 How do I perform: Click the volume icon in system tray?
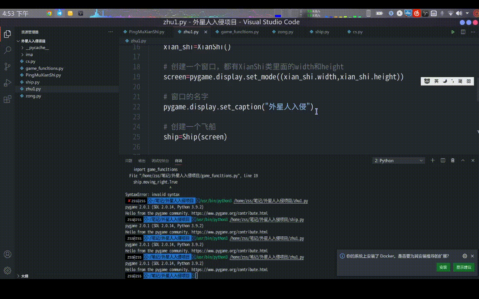point(459,13)
